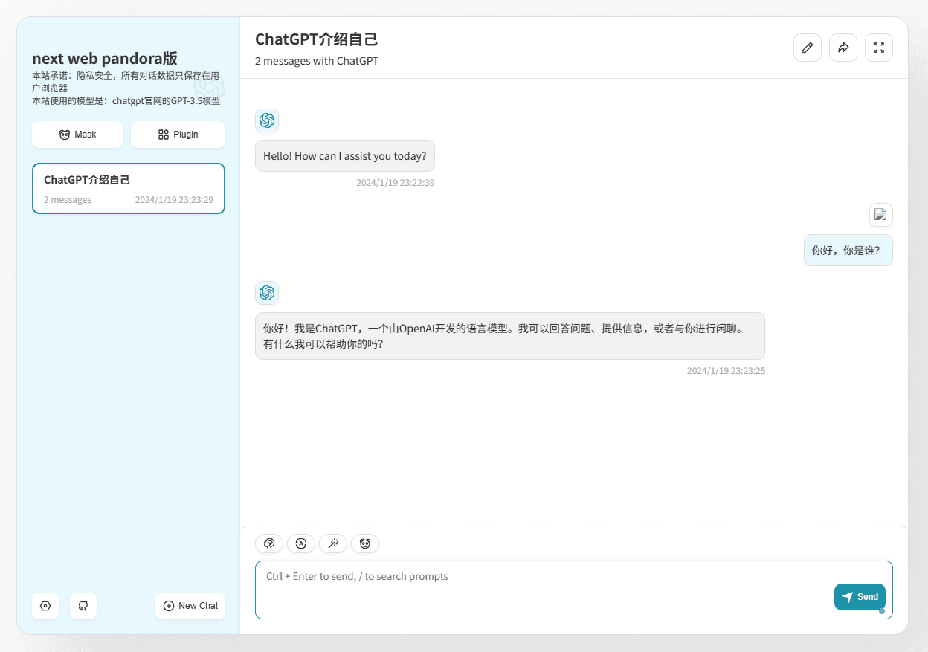The height and width of the screenshot is (652, 928).
Task: Click the next web pandora版 title
Action: 103,58
